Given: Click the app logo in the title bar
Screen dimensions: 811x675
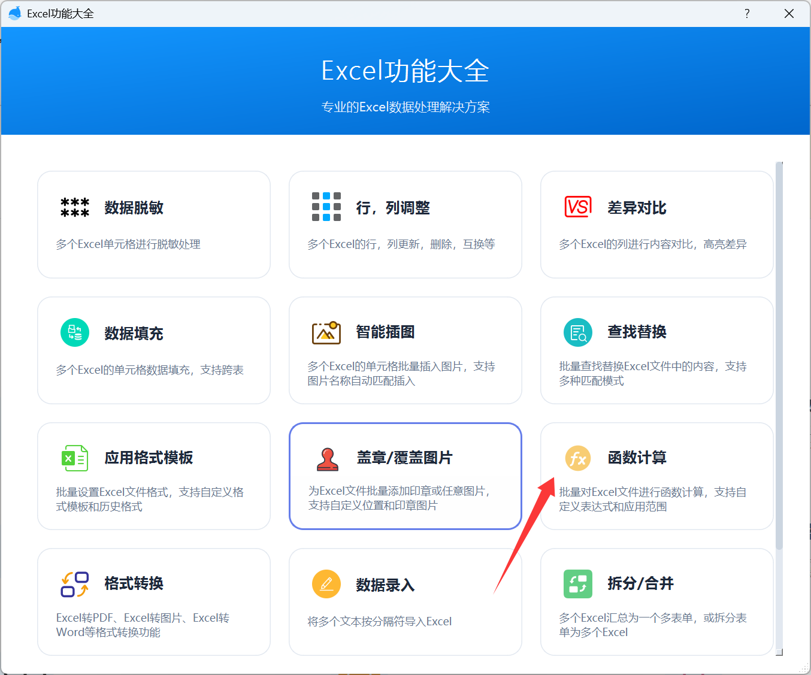Looking at the screenshot, I should 14,13.
